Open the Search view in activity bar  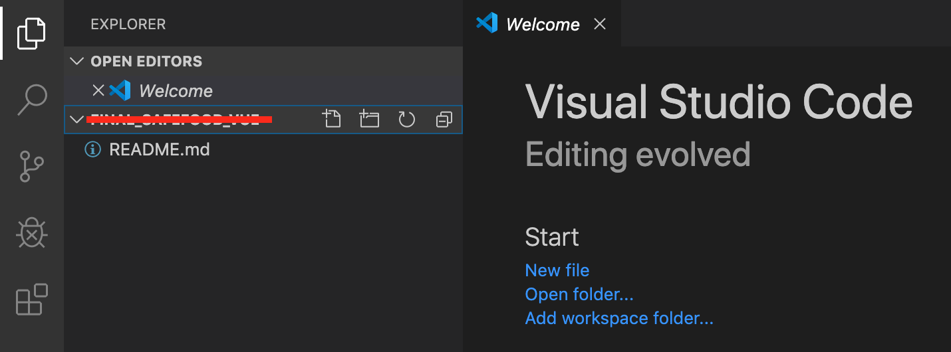tap(32, 100)
